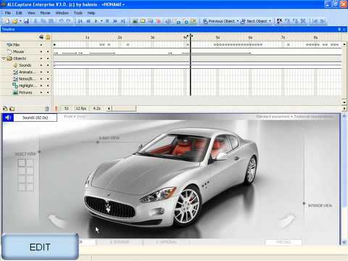Click the speaker sound toolbar icon
This screenshot has width=348, height=261.
click(x=167, y=21)
